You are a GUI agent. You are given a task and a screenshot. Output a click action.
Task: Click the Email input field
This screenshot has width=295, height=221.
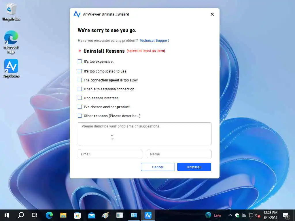click(110, 154)
